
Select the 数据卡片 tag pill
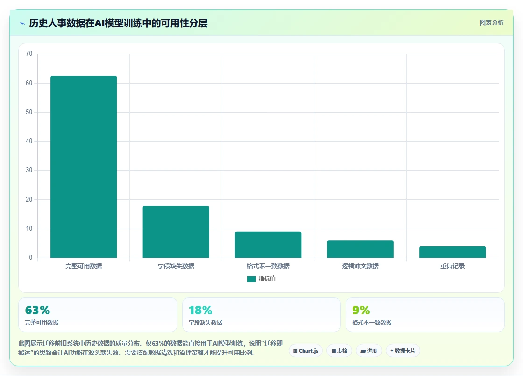pyautogui.click(x=403, y=351)
